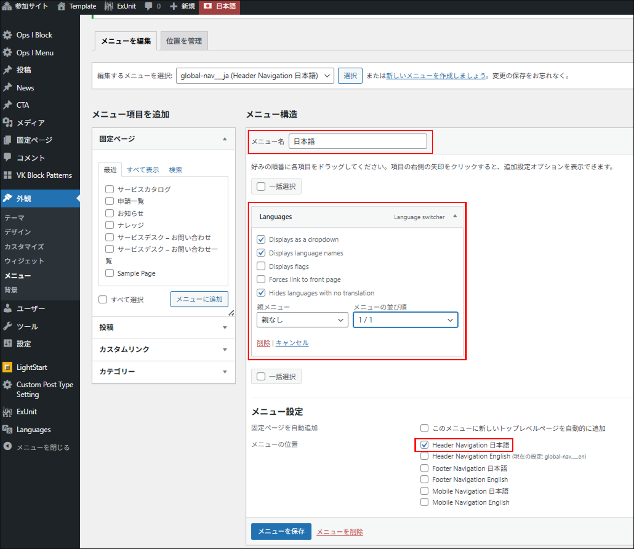Open the select-menu-to-edit dropdown
Image resolution: width=634 pixels, height=549 pixels.
(254, 76)
